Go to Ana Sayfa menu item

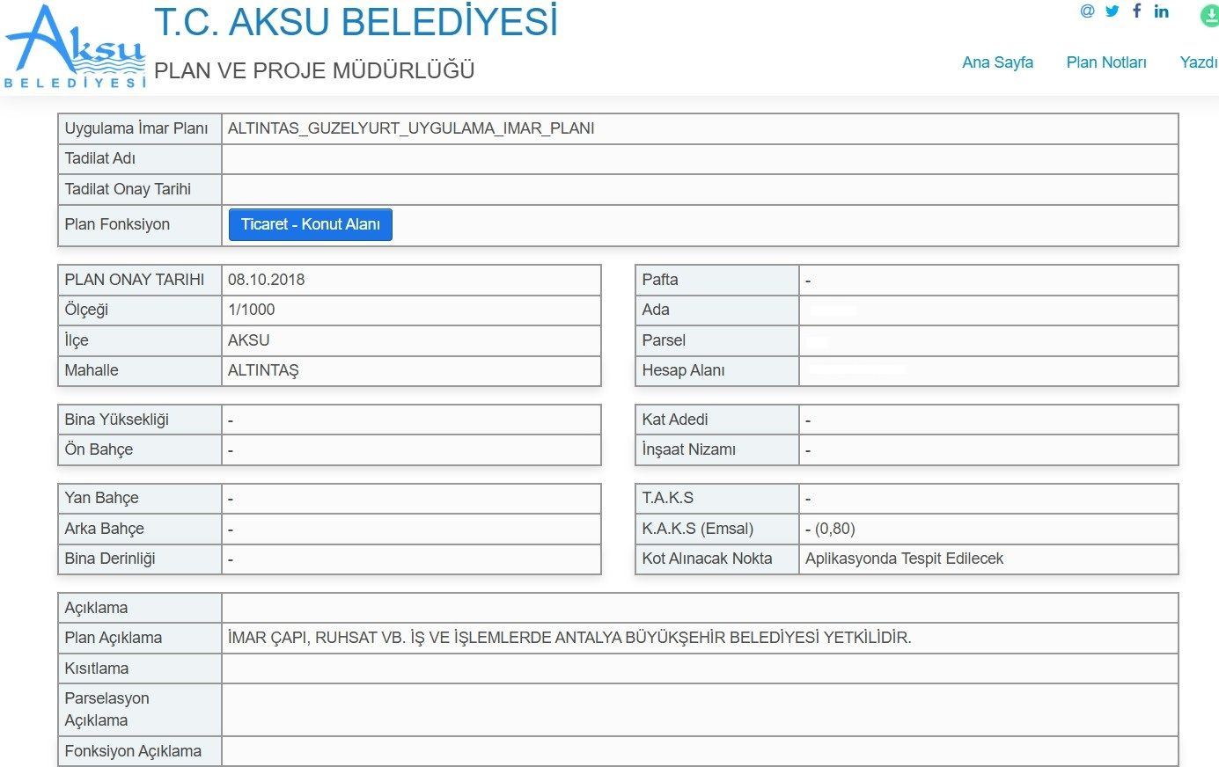pos(997,62)
